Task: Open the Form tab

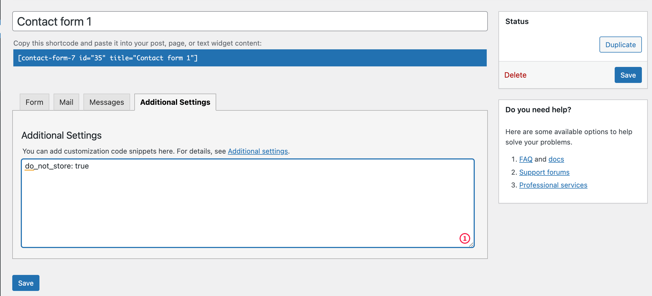Action: pos(34,102)
